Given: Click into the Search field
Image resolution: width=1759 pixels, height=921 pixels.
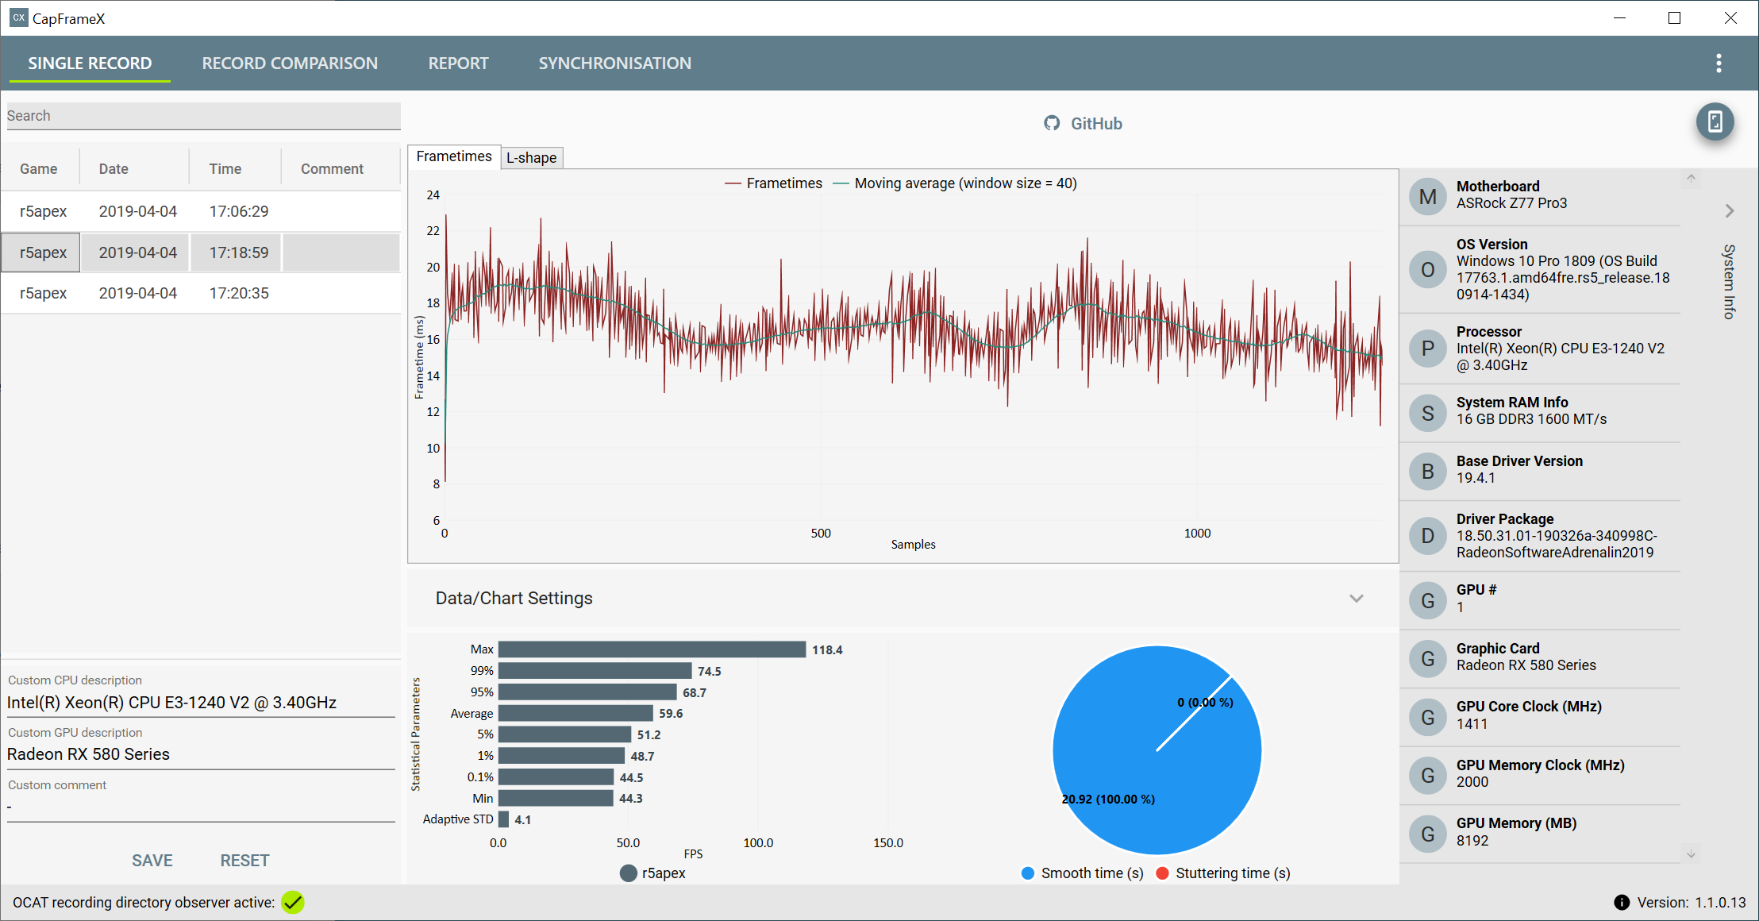Looking at the screenshot, I should 203,116.
